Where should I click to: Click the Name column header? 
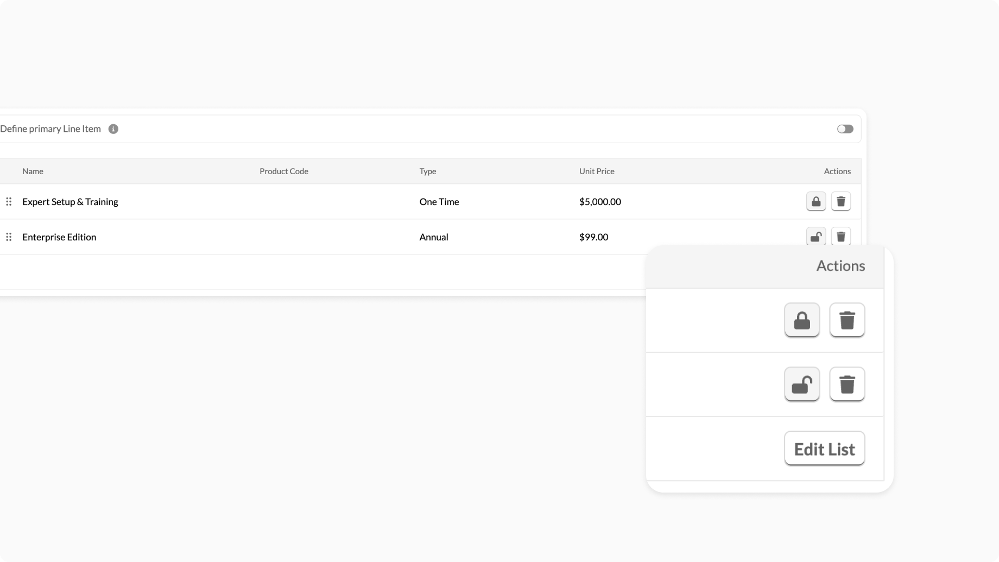click(33, 171)
